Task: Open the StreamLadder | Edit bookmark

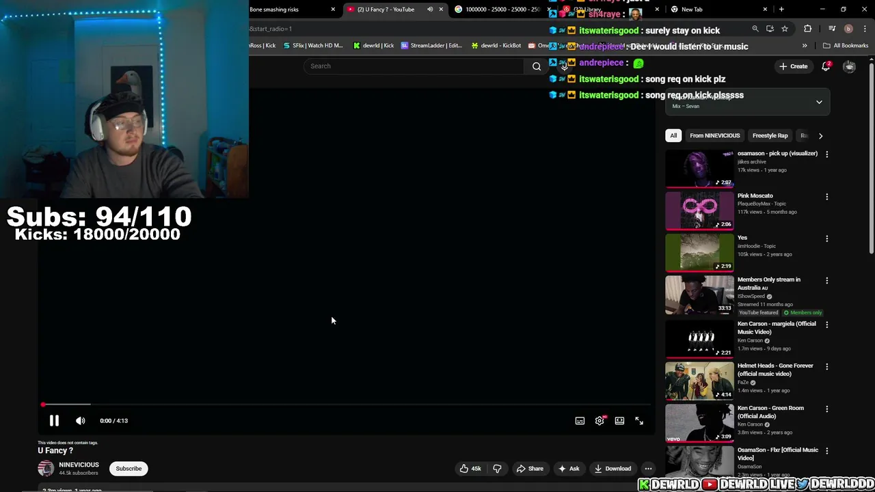Action: (x=432, y=46)
